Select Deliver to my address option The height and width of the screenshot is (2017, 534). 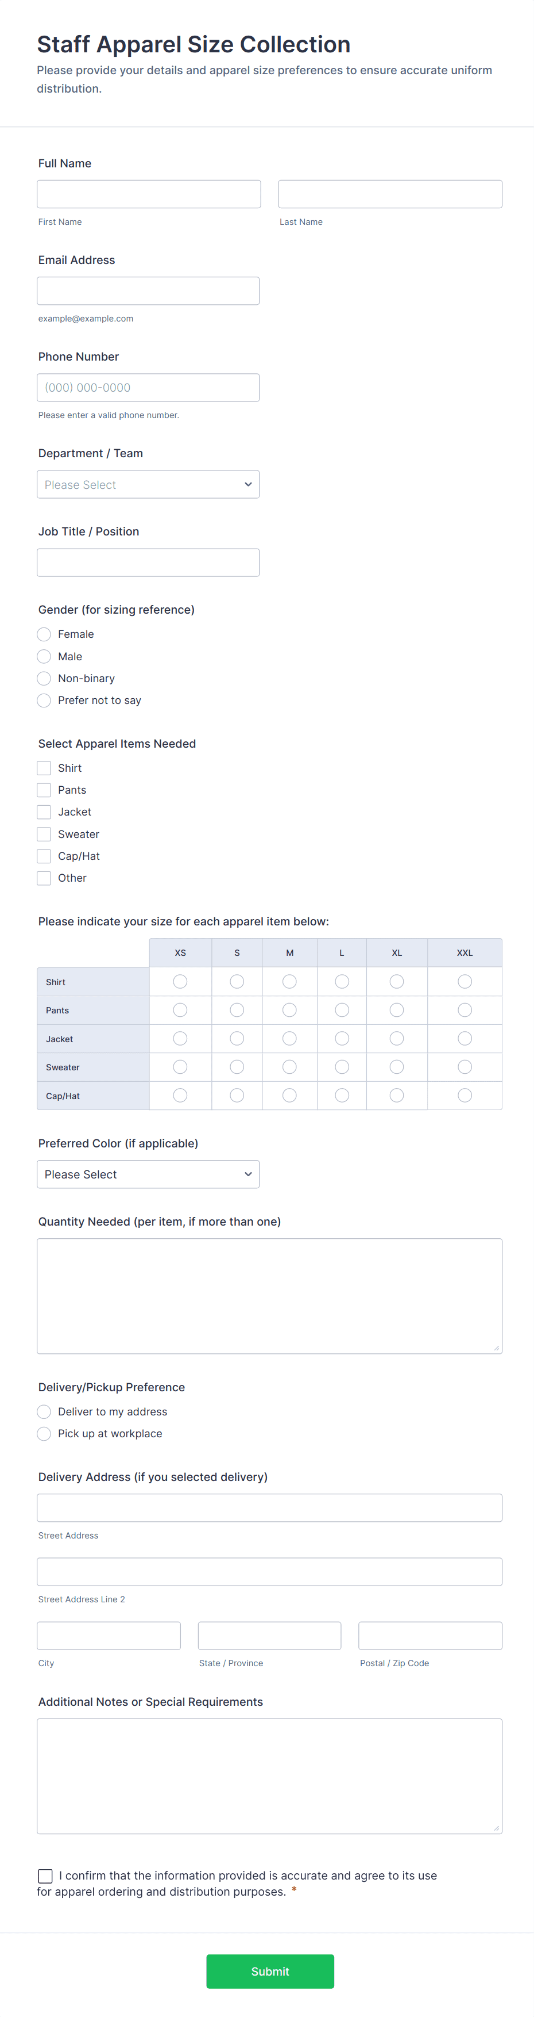pos(45,1411)
